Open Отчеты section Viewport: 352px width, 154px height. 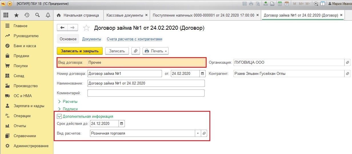[27, 126]
